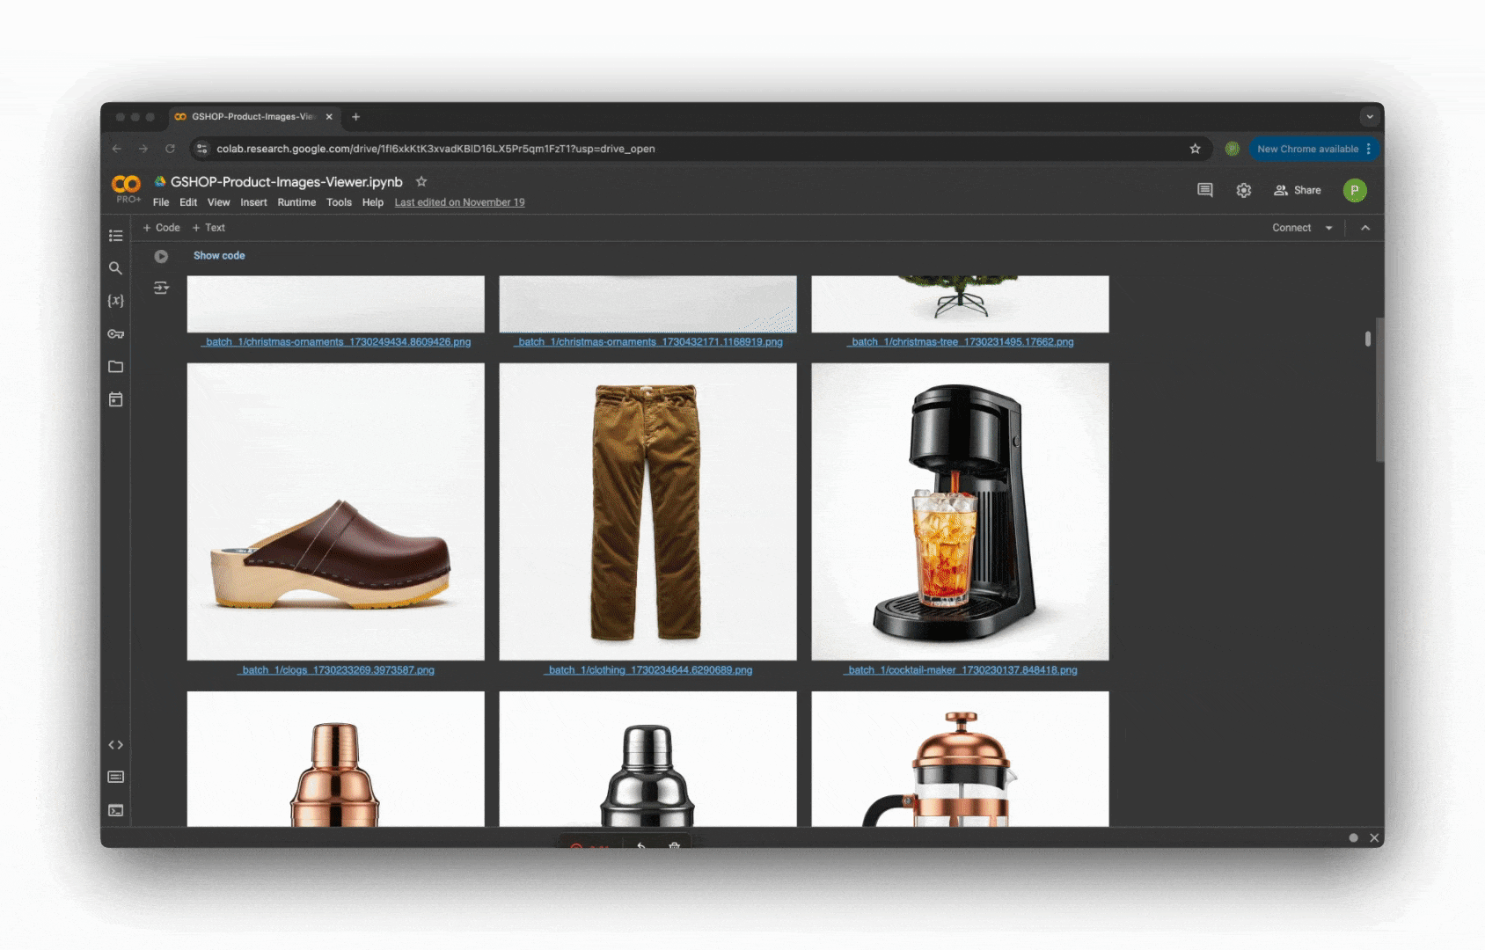Screen dimensions: 1485x950
Task: Click the browser forward arrow
Action: tap(143, 149)
